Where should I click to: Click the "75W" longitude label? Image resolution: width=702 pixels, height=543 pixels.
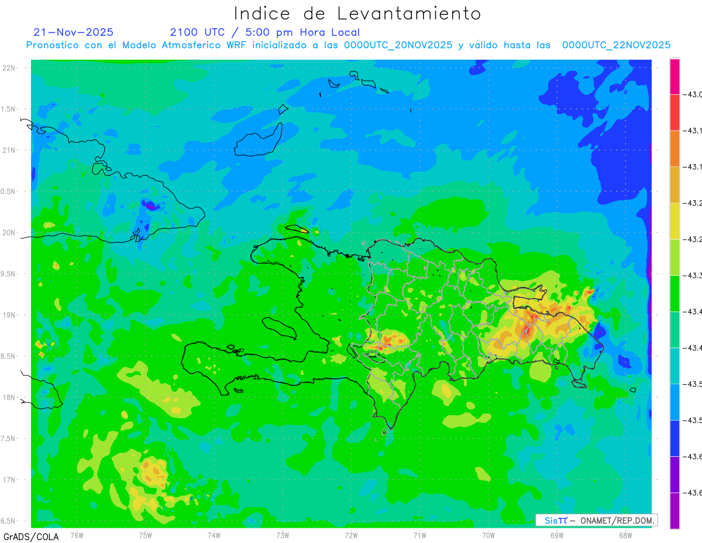(x=145, y=536)
